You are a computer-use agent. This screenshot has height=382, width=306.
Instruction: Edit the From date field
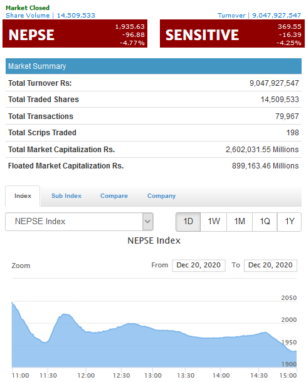tap(198, 265)
